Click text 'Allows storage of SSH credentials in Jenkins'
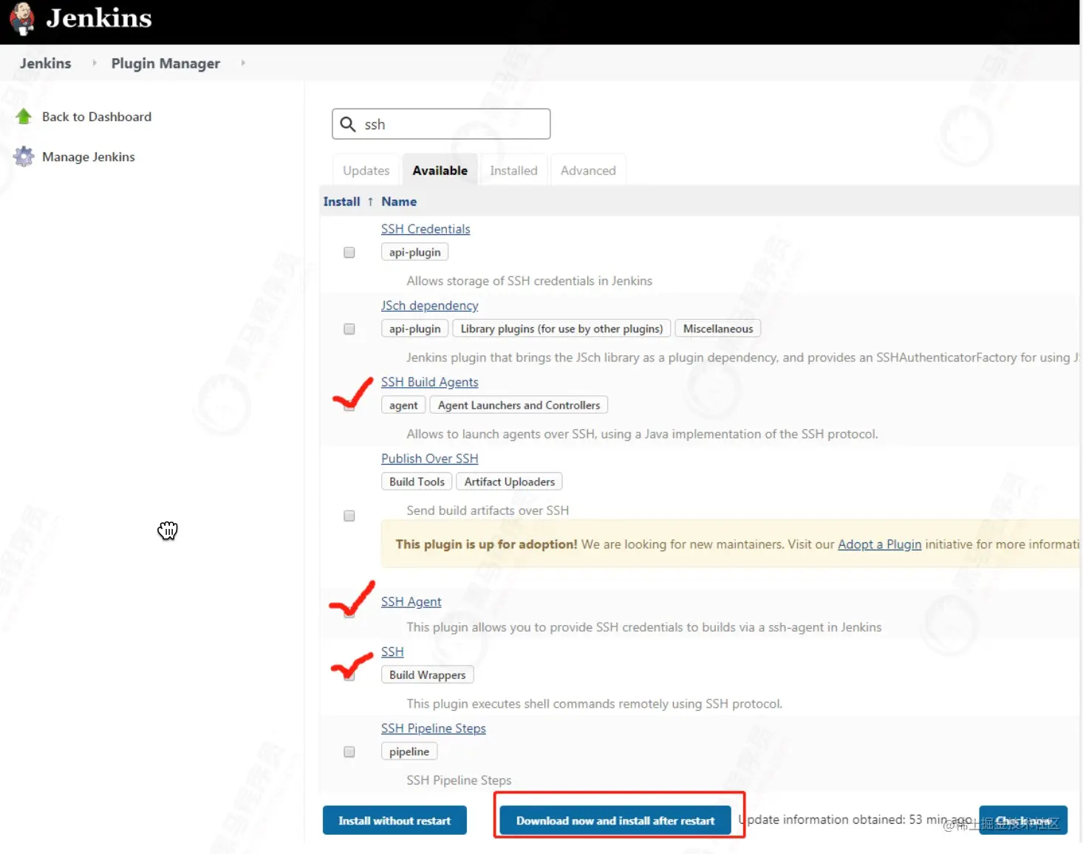This screenshot has width=1083, height=854. click(529, 281)
